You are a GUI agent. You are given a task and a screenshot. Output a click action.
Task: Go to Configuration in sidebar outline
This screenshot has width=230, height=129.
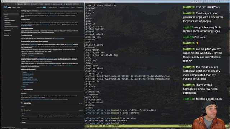coord(7,22)
